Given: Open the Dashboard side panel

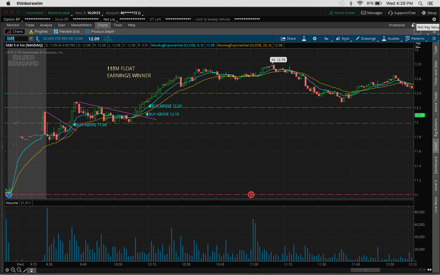Looking at the screenshot, I should tap(436, 165).
